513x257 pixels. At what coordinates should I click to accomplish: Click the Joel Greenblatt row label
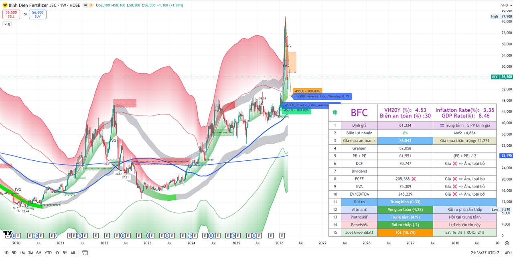pyautogui.click(x=359, y=232)
